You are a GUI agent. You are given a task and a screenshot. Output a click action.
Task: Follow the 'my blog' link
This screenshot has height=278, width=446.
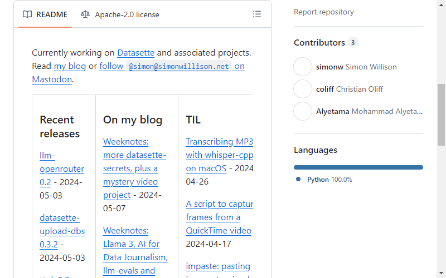point(70,66)
